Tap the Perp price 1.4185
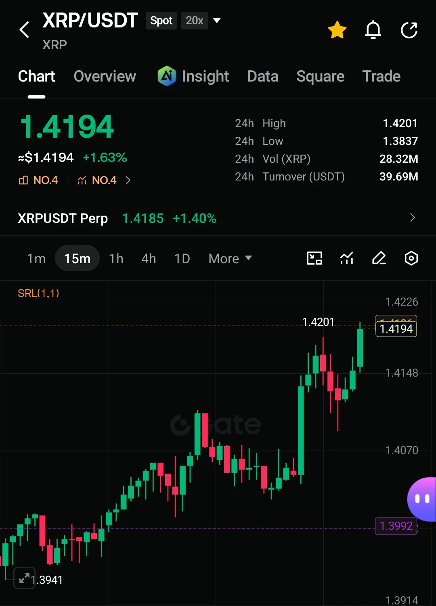The image size is (436, 606). tap(143, 218)
